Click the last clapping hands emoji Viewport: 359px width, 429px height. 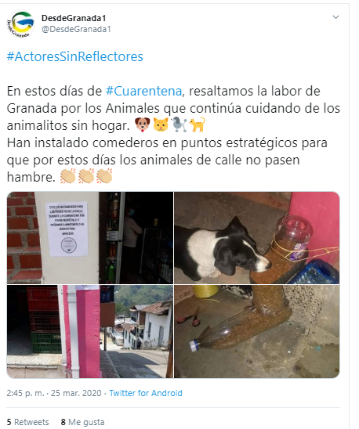(104, 176)
